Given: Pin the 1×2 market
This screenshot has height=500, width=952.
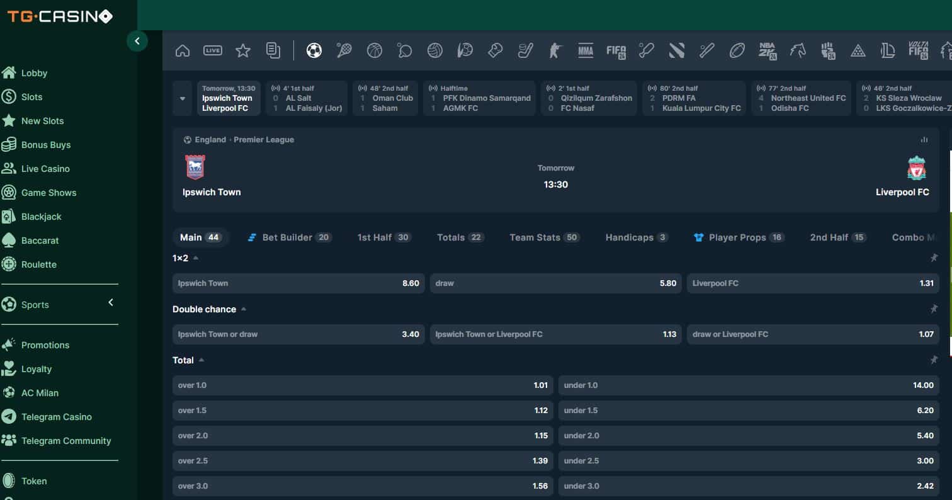Looking at the screenshot, I should click(x=934, y=258).
